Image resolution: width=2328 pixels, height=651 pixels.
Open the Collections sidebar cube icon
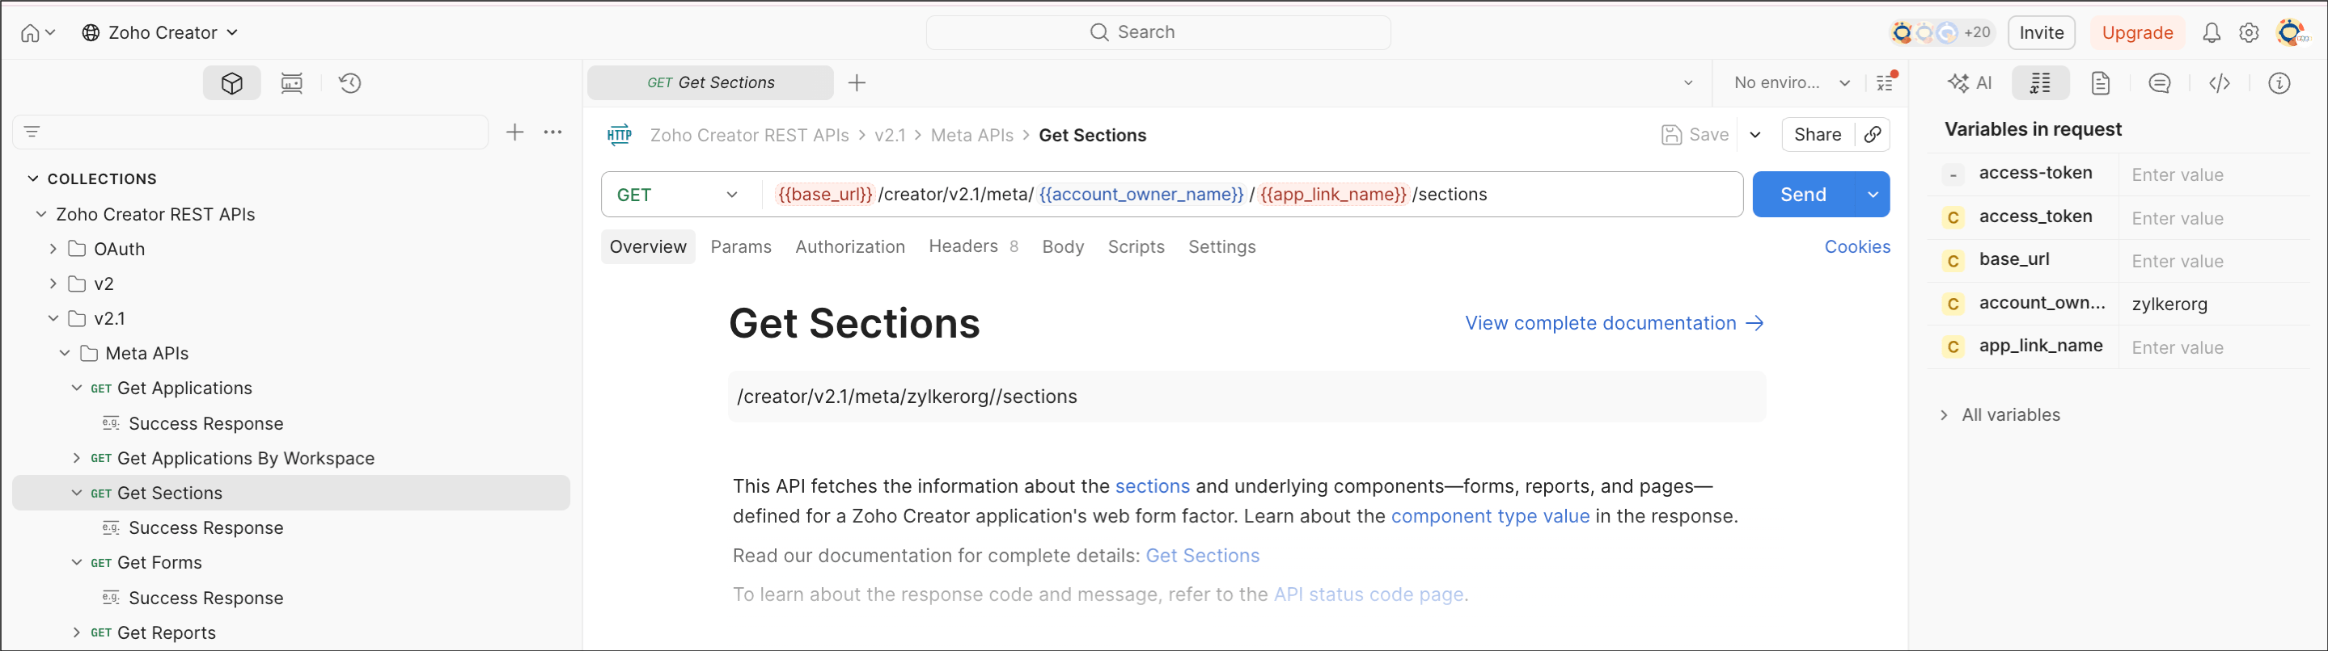(x=231, y=83)
